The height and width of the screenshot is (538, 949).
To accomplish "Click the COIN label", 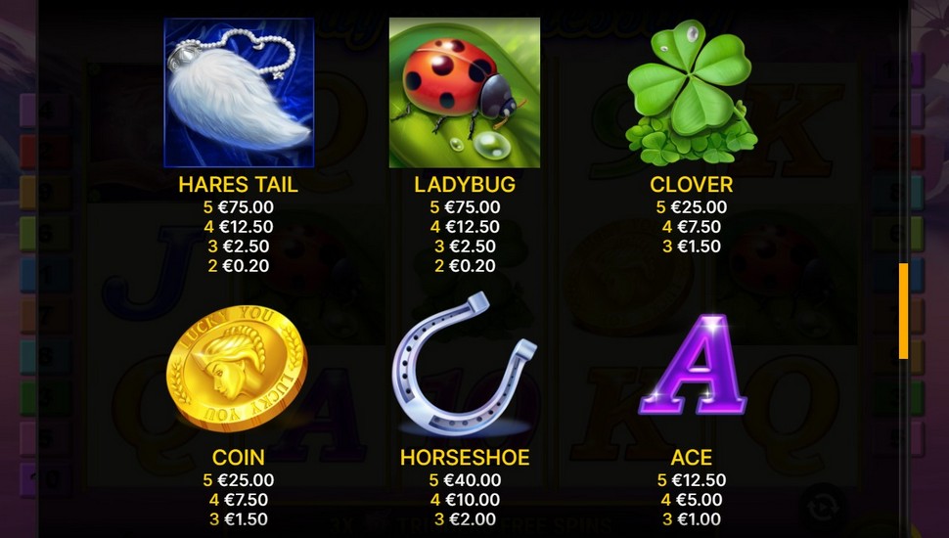I will click(239, 457).
